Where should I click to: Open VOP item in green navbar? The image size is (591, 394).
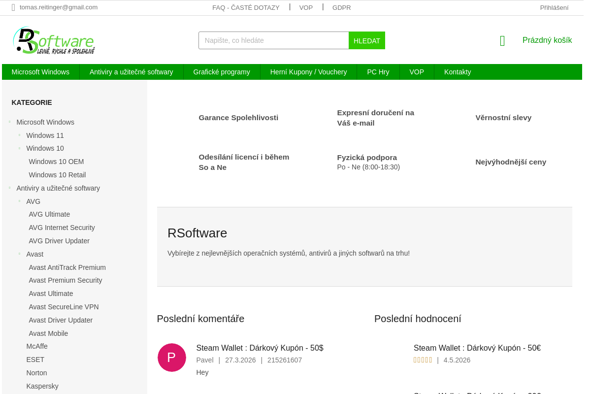tap(417, 72)
